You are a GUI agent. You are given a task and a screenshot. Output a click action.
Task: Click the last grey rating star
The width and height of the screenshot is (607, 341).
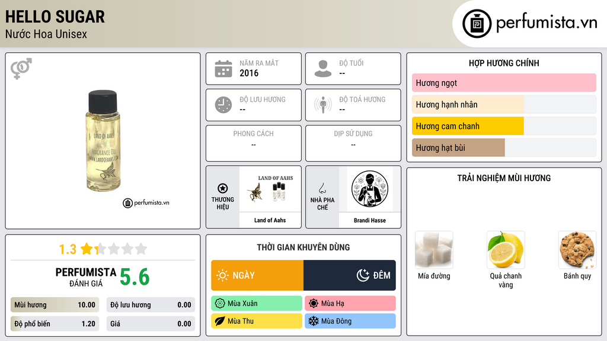[141, 249]
